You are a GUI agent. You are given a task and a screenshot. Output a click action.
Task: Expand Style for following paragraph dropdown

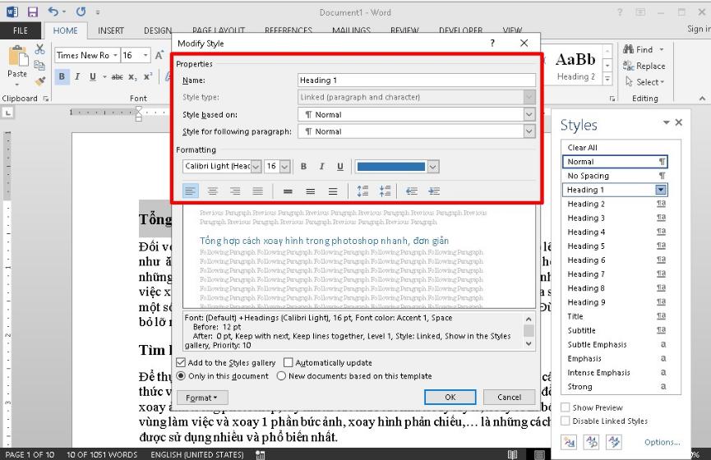coord(529,131)
